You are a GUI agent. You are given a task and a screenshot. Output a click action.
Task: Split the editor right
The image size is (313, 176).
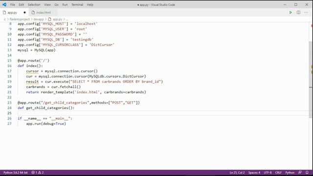(298, 12)
